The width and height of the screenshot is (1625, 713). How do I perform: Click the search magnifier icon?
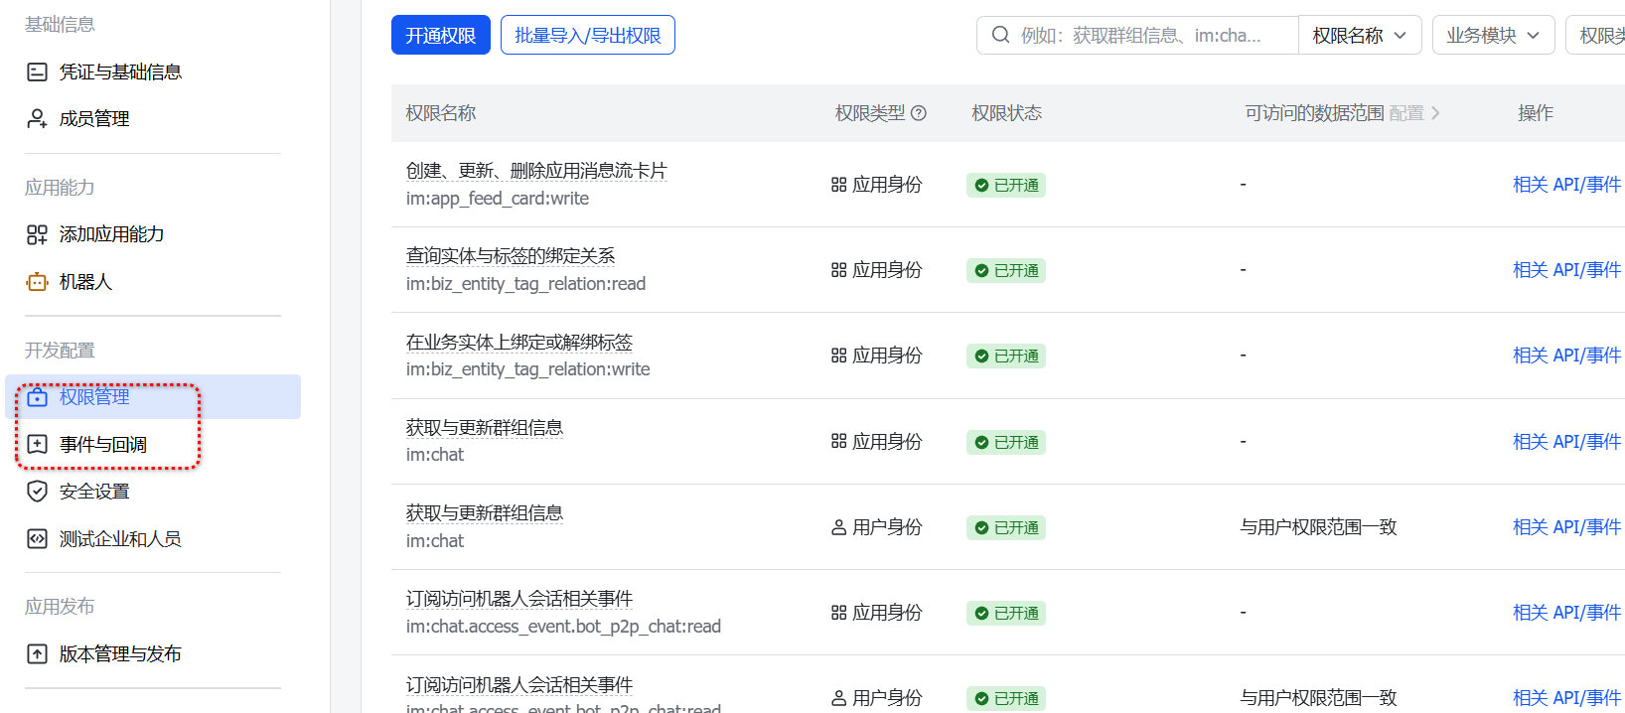(1001, 36)
